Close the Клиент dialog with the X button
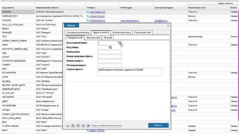 point(168,26)
